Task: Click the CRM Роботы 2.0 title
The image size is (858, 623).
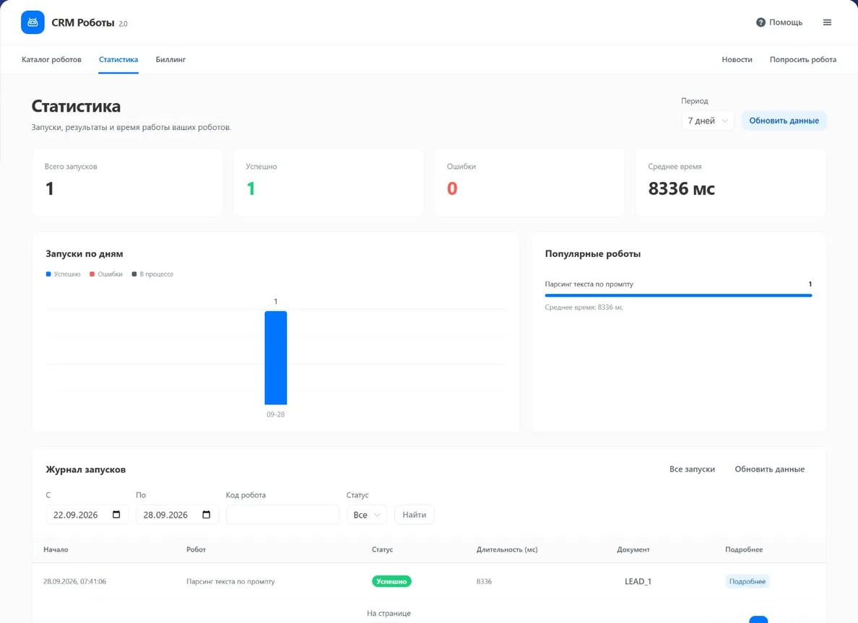Action: coord(89,23)
